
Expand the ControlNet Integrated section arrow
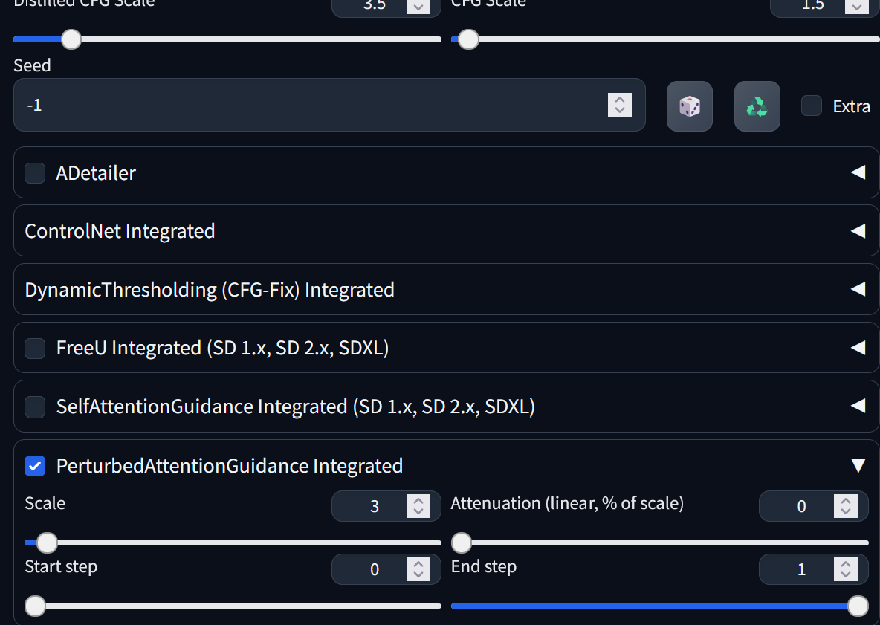[858, 230]
